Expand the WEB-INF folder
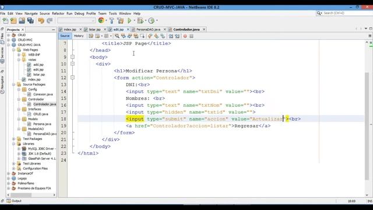This screenshot has height=210, width=373. [19, 55]
